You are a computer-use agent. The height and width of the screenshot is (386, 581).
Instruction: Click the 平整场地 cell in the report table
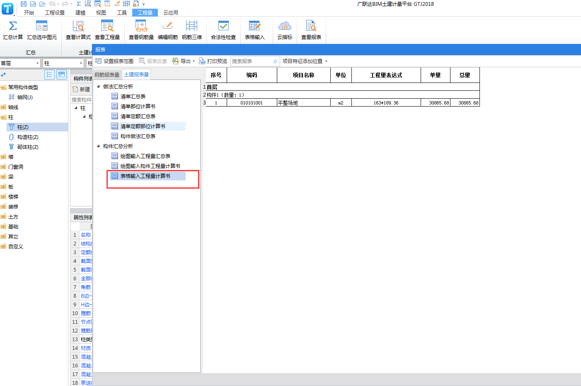coord(304,103)
